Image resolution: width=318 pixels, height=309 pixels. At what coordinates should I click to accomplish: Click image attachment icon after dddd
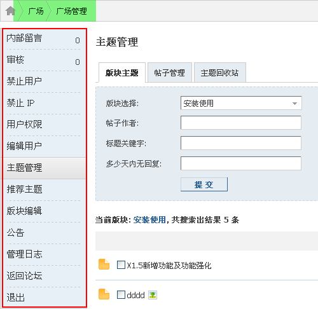click(153, 295)
